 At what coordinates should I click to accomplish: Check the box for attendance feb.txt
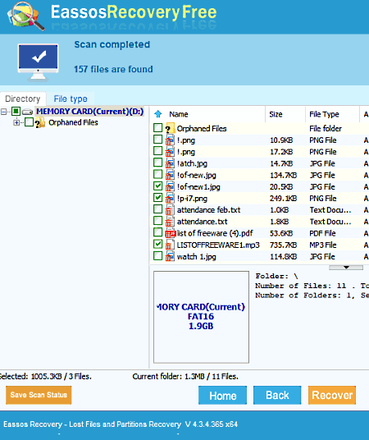click(158, 209)
